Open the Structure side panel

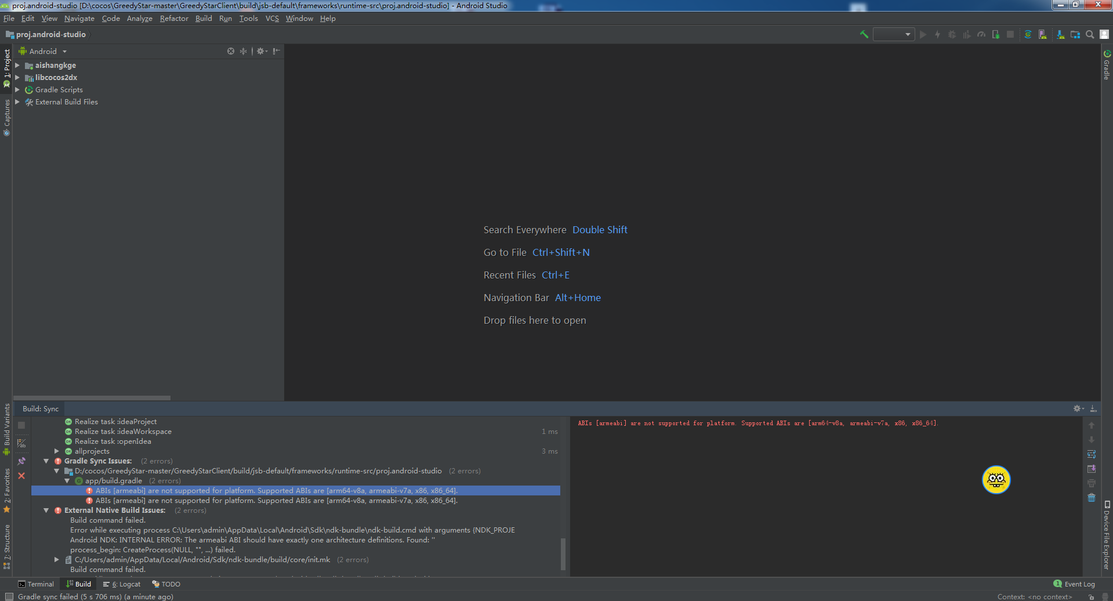pos(7,547)
